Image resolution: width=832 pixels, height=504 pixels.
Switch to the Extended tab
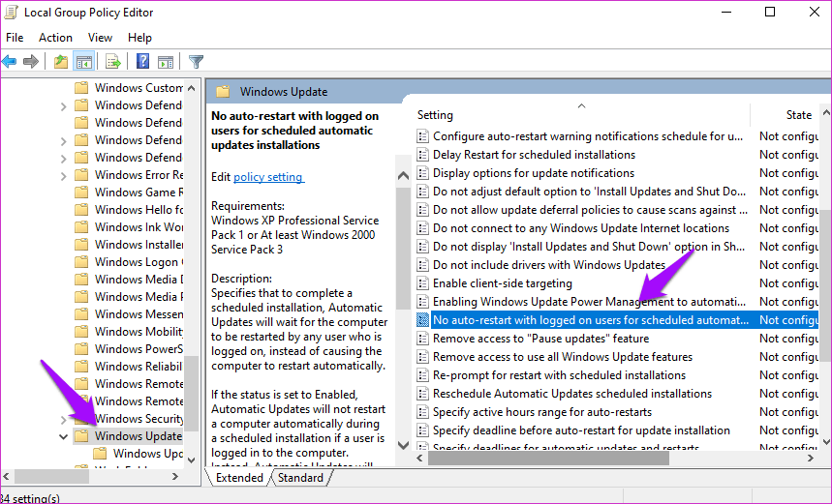(x=239, y=478)
